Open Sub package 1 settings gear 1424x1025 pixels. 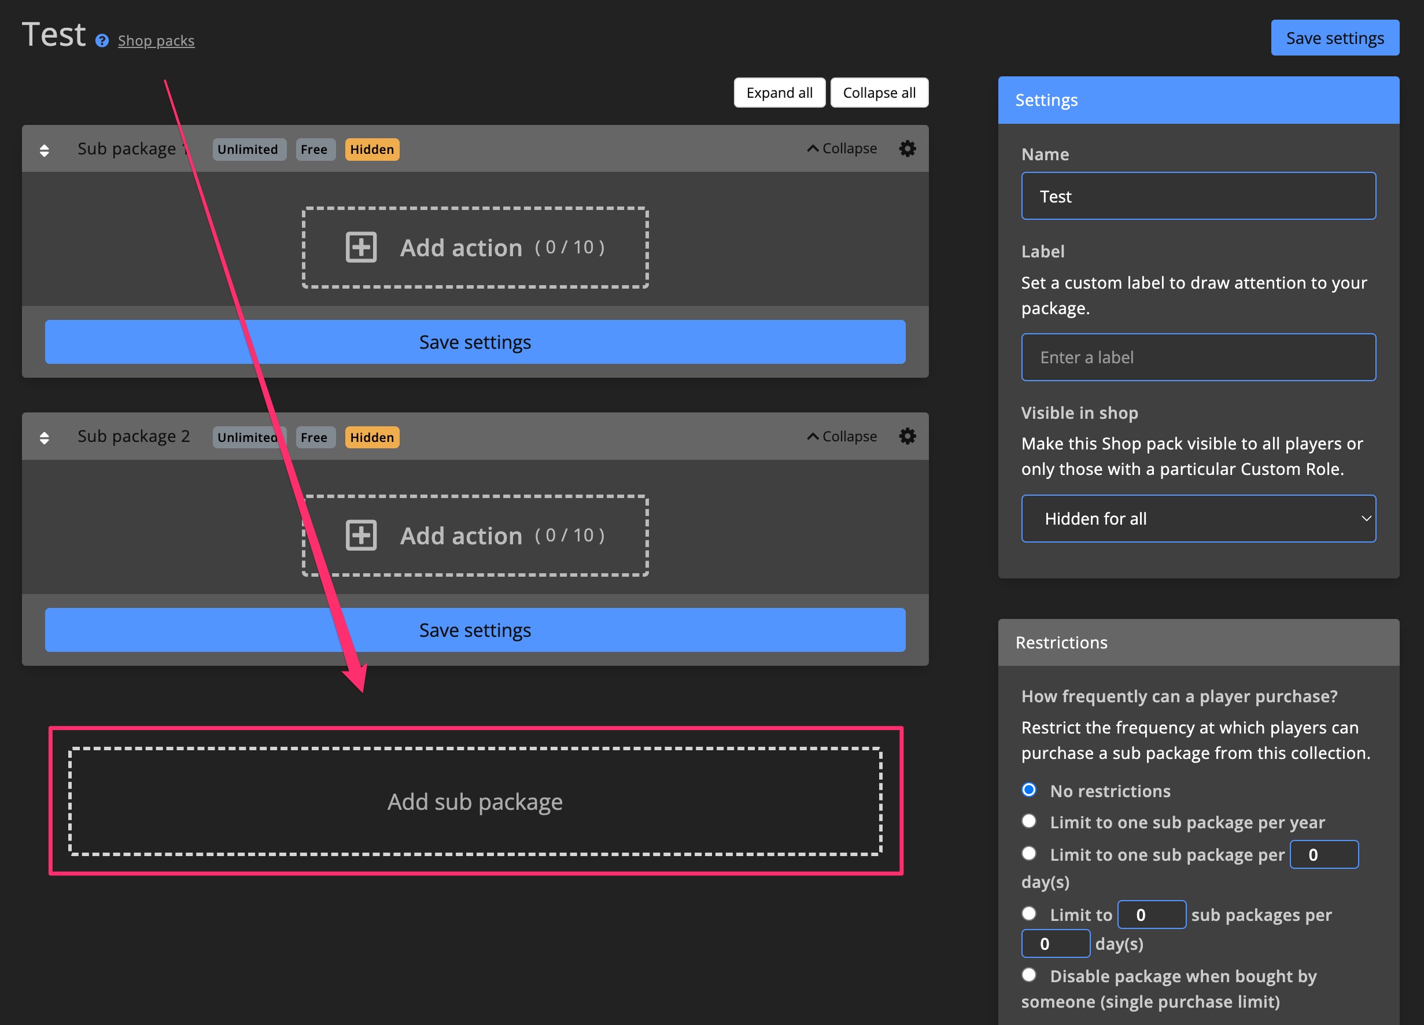(x=907, y=148)
